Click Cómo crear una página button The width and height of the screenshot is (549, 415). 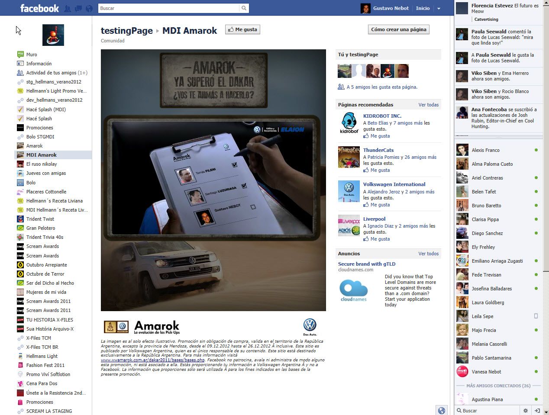pos(398,29)
